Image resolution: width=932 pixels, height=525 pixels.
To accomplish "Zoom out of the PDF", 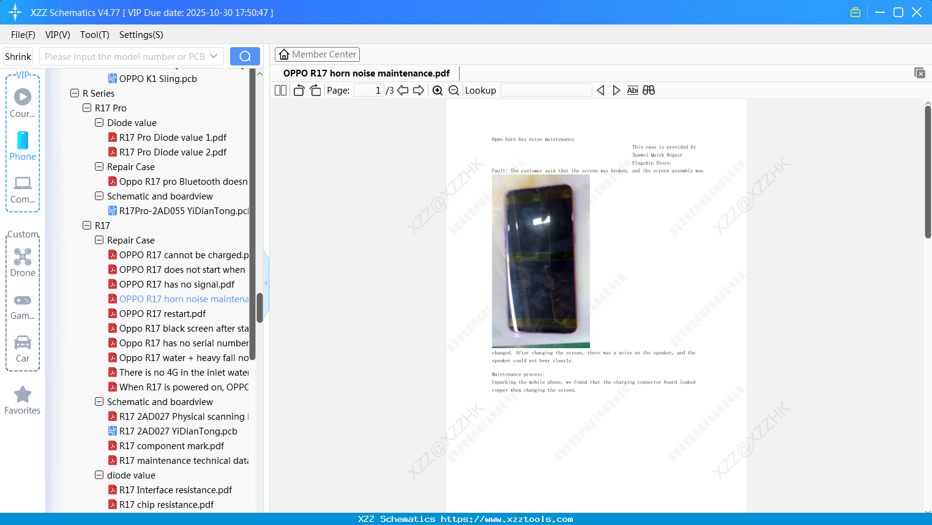I will tap(453, 91).
